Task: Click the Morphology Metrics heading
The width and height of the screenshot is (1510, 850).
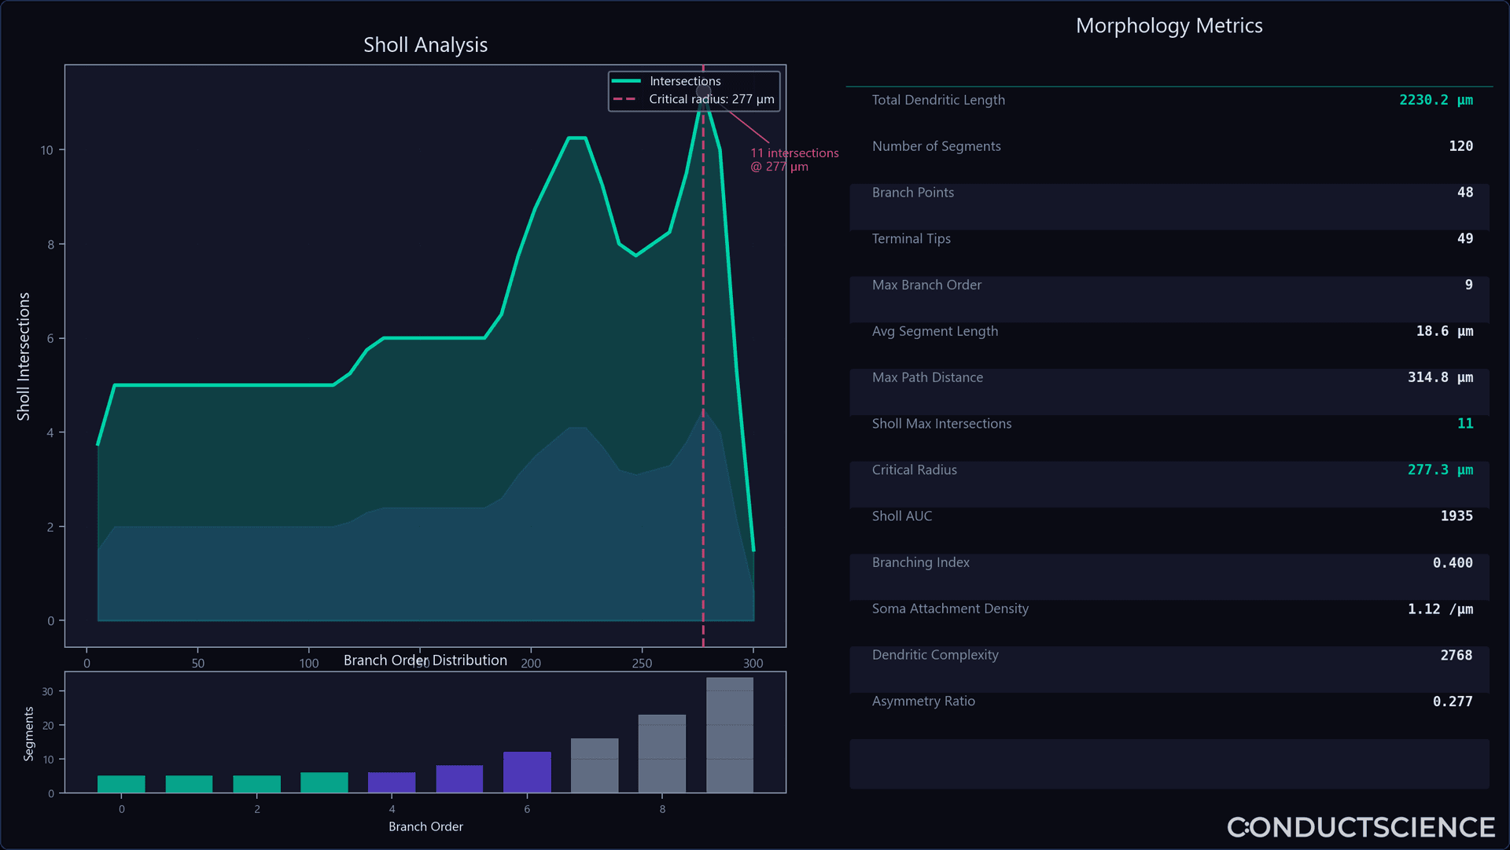Action: tap(1169, 26)
